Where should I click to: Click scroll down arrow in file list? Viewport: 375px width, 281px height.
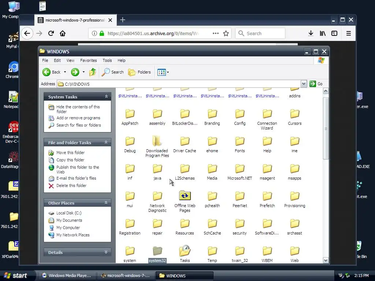326,260
